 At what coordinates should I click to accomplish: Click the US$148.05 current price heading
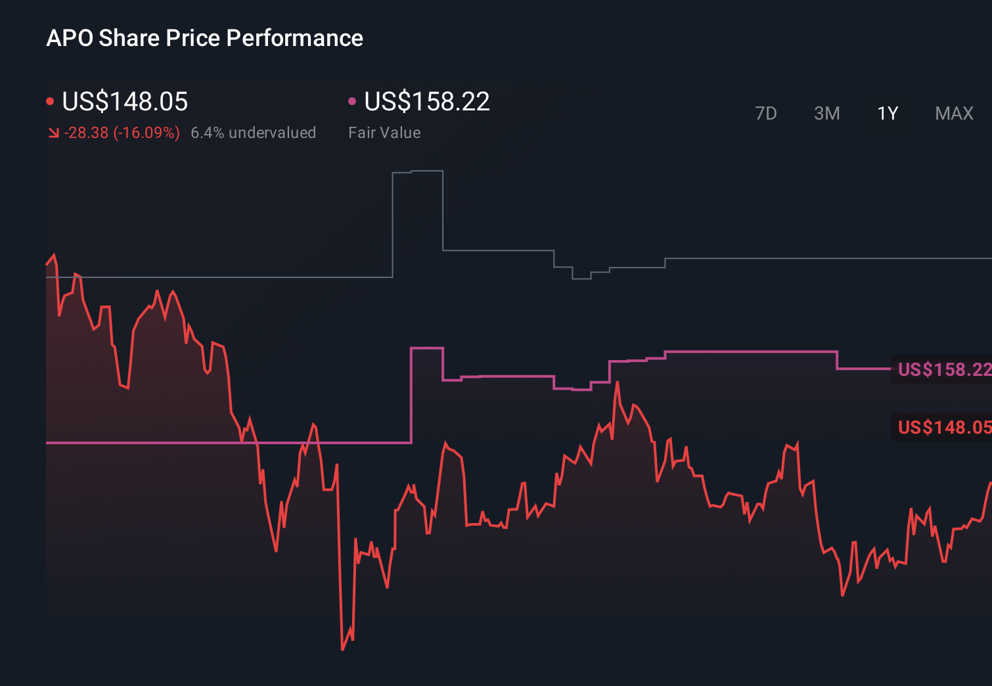point(124,101)
